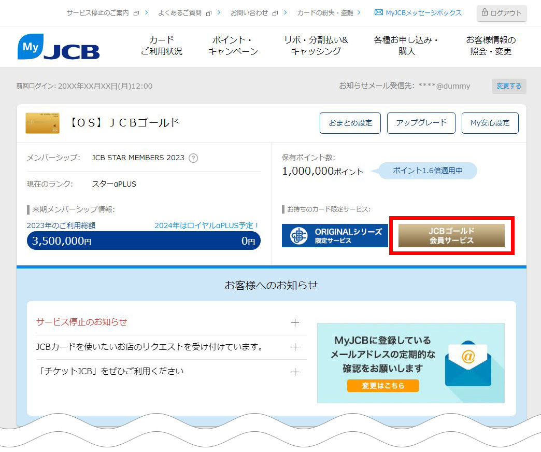Click the MyJCB logo
The image size is (541, 452).
59,47
